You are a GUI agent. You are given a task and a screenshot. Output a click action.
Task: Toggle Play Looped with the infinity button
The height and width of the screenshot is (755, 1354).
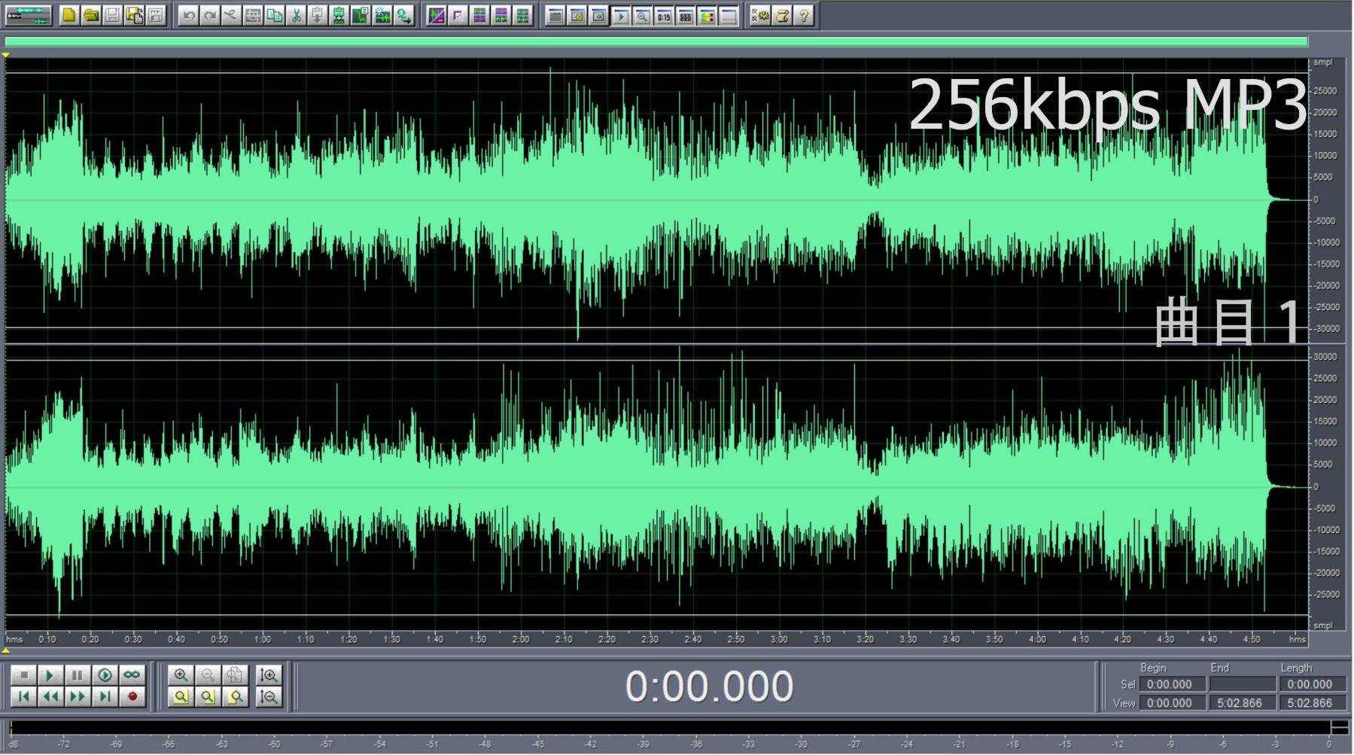coord(132,675)
